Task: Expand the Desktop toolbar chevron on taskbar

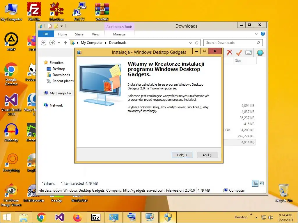Action: 251,214
